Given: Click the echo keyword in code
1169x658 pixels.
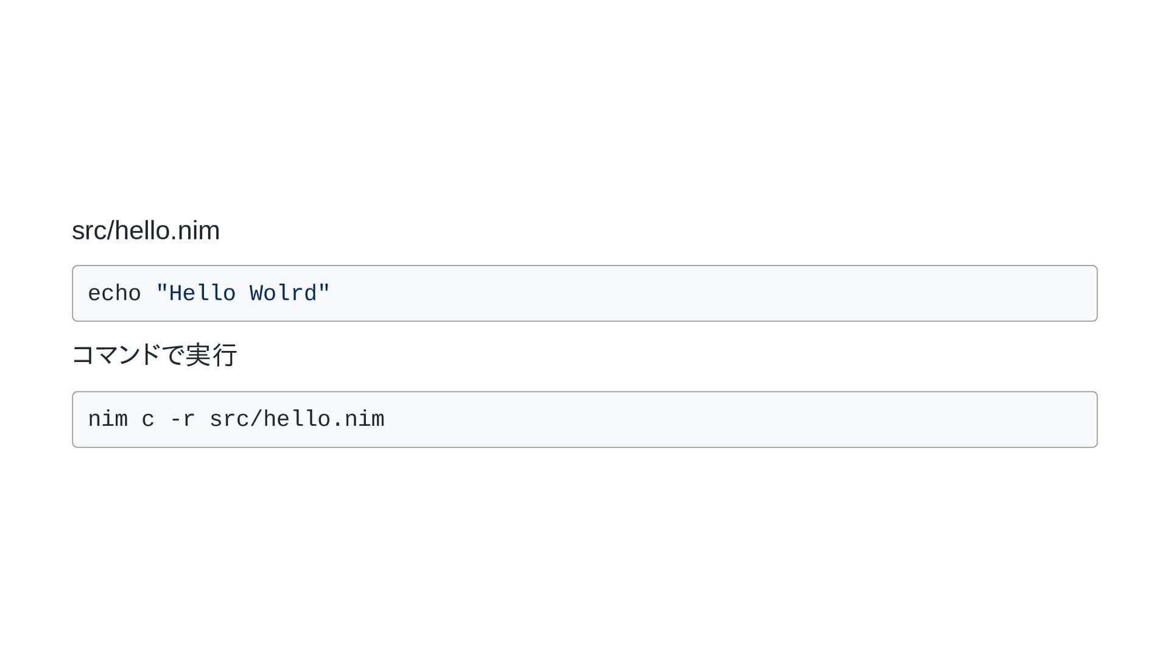Looking at the screenshot, I should point(114,294).
